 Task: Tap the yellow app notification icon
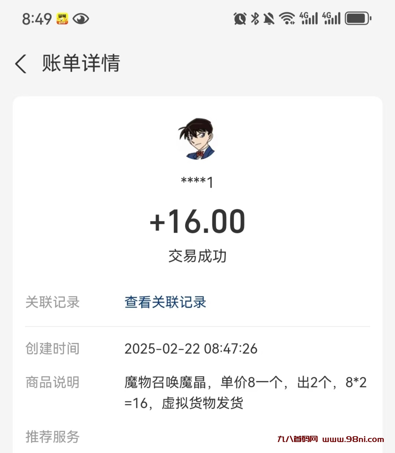(x=62, y=19)
